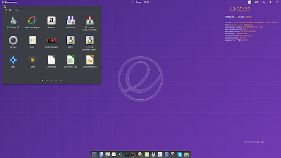This screenshot has height=158, width=281.
Task: Go to the third launcher page
Action: (x=51, y=80)
